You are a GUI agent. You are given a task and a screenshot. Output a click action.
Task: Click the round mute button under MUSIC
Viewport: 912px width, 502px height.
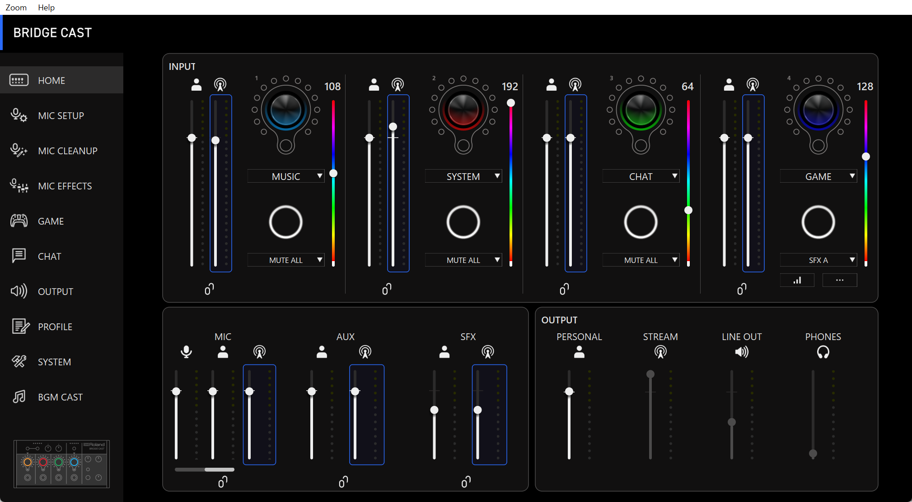285,222
